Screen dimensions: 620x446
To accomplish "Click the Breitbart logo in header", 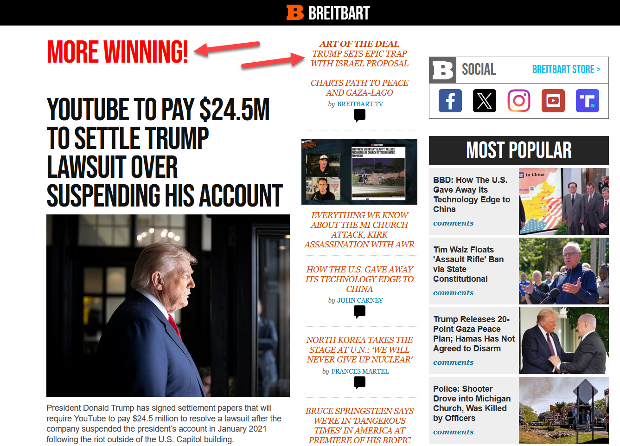I will point(328,13).
